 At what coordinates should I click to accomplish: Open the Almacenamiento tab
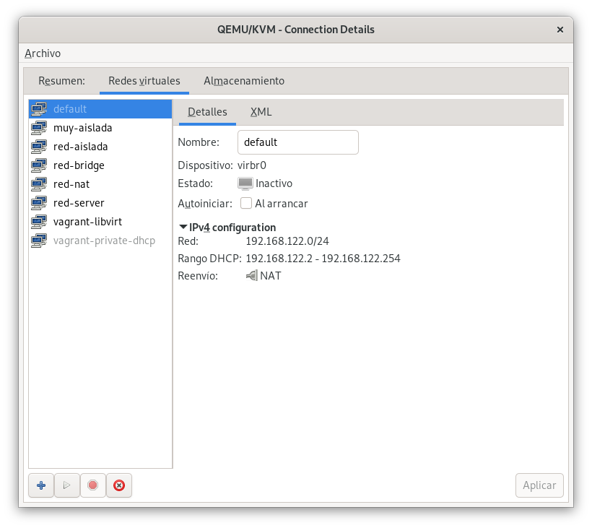[x=244, y=81]
